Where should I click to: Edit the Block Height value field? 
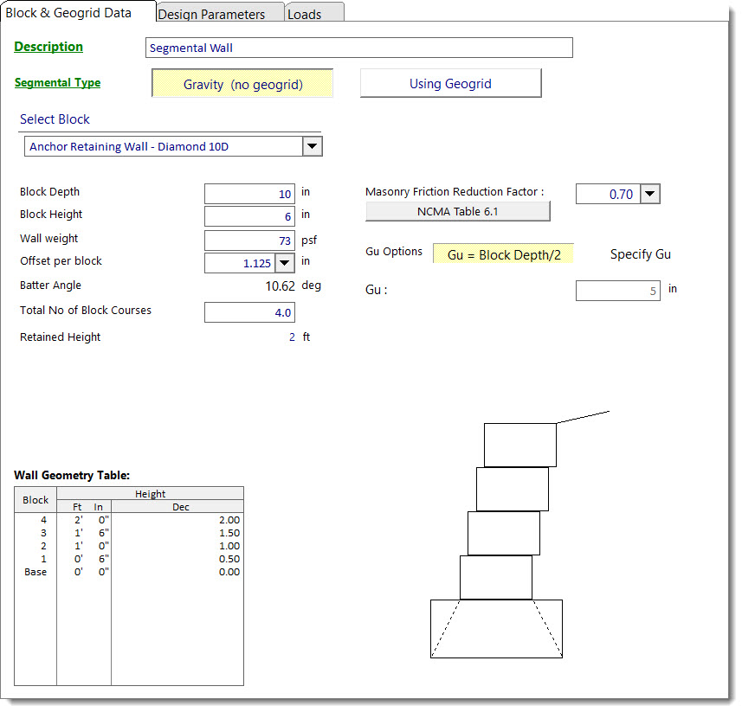[249, 216]
